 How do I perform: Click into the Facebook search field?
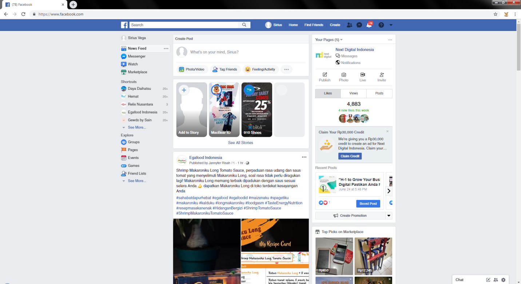coord(184,25)
